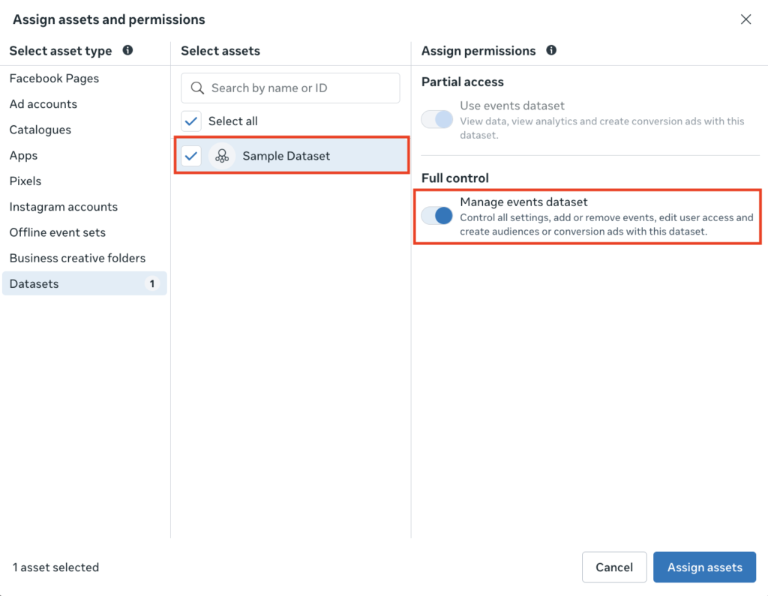
Task: Click the Sample Dataset icon
Action: pos(221,156)
